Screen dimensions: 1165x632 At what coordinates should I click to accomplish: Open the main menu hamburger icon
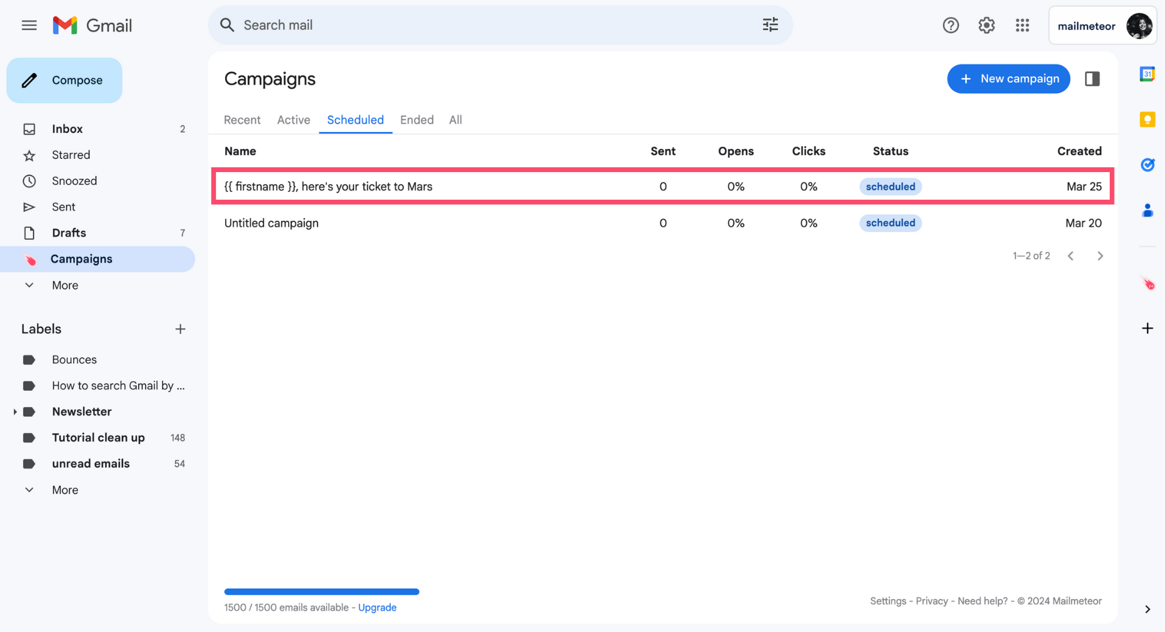point(29,25)
